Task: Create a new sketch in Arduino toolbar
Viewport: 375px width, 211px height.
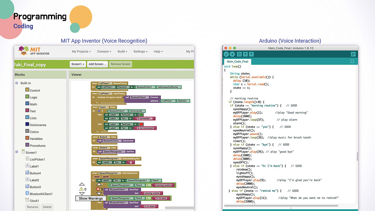Action: pos(239,54)
